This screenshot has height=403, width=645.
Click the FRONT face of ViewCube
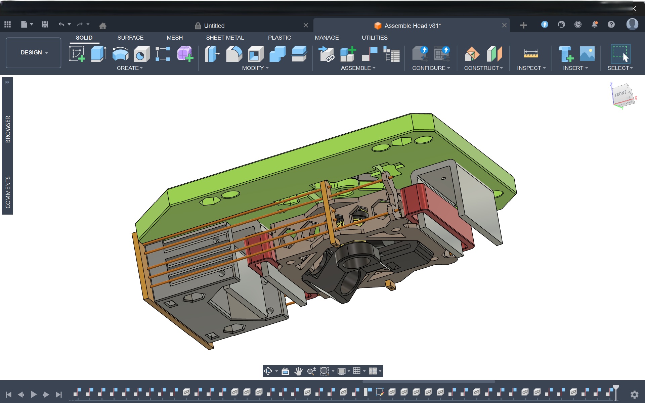pyautogui.click(x=620, y=94)
